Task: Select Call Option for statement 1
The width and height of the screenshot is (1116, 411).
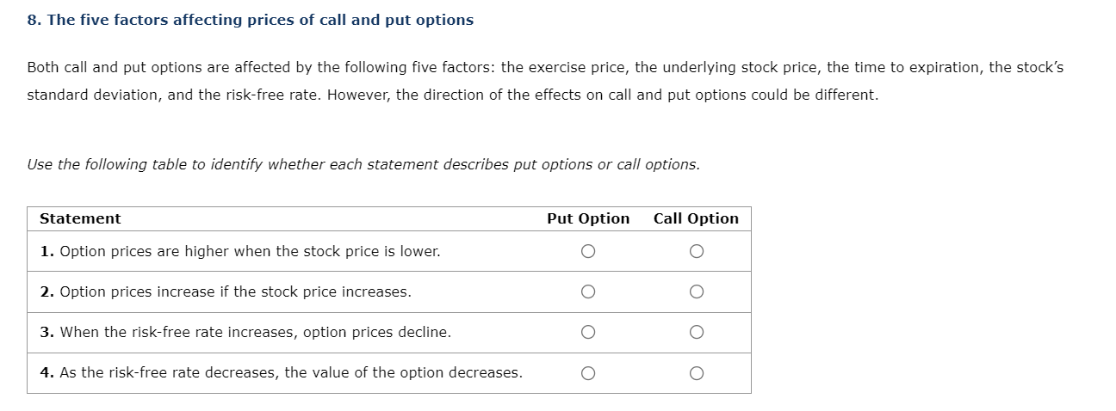Action: click(x=696, y=251)
